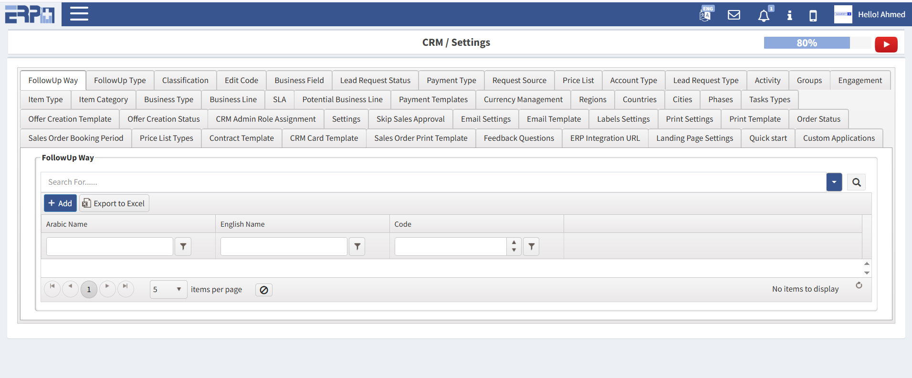Refresh the grid using reload icon
The image size is (912, 378).
coord(859,285)
